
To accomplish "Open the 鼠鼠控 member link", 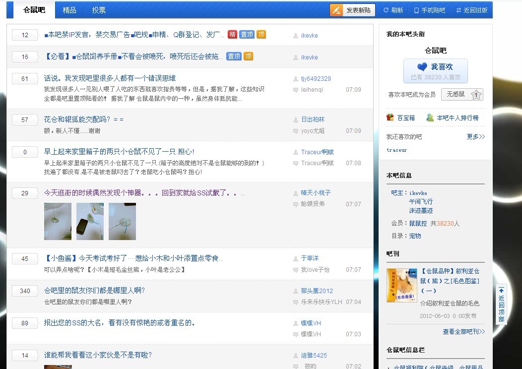I will pos(418,224).
